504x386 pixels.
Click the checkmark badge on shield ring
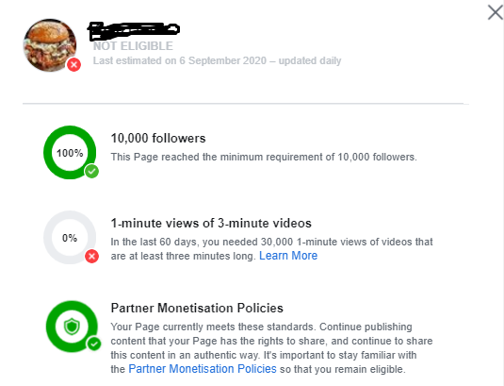[x=94, y=344]
